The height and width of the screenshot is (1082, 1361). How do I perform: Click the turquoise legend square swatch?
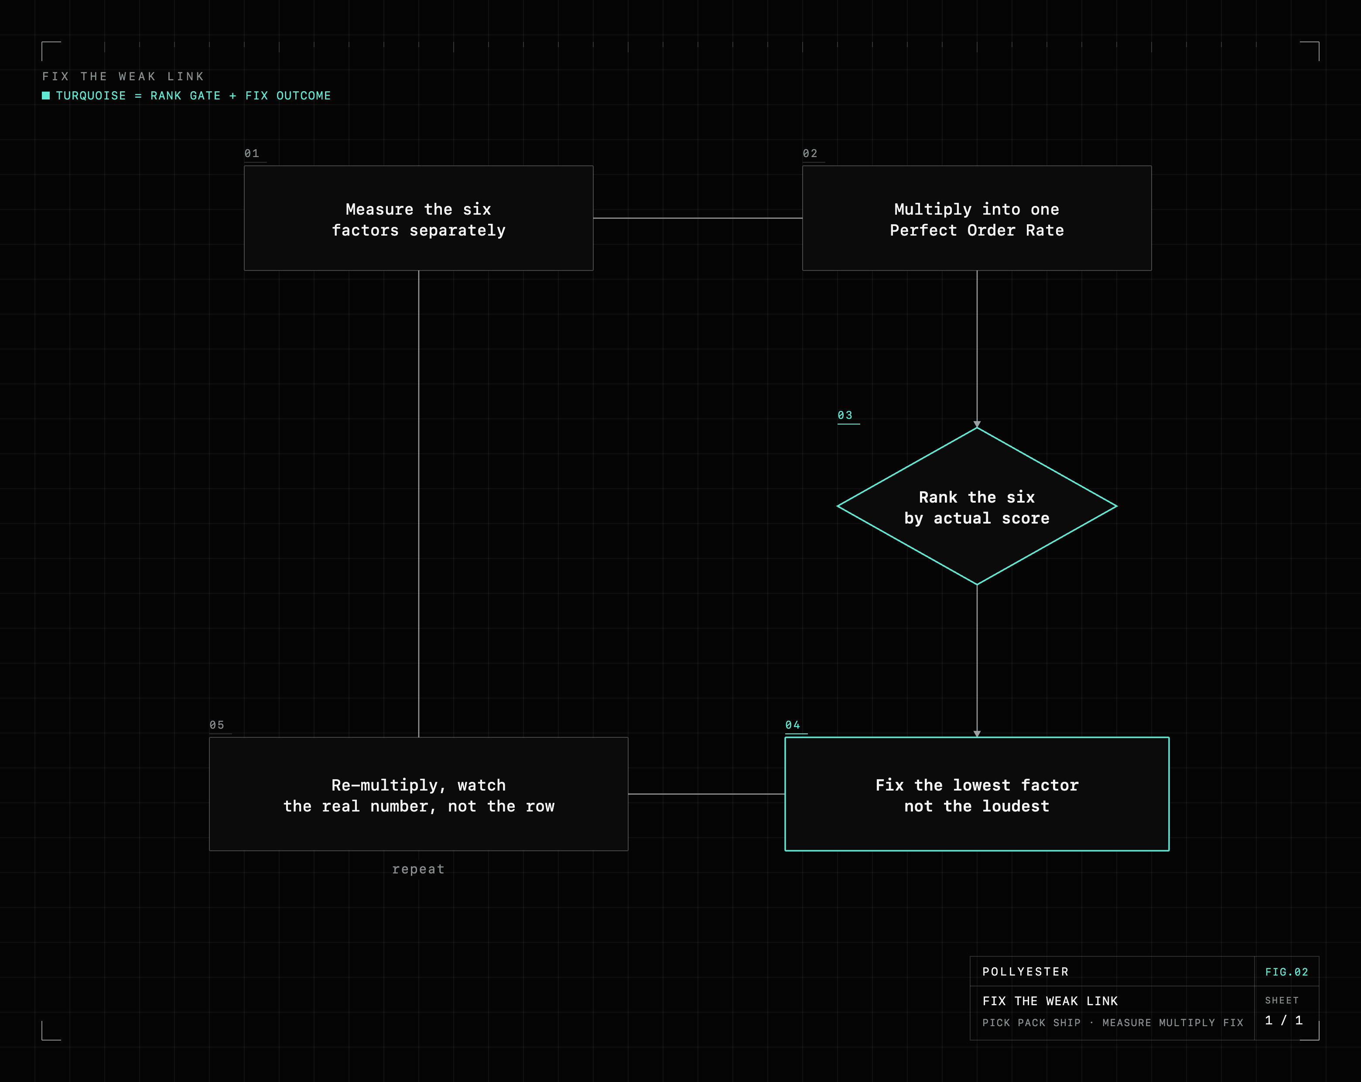tap(45, 95)
